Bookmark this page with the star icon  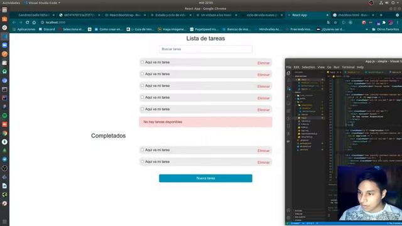pos(335,23)
